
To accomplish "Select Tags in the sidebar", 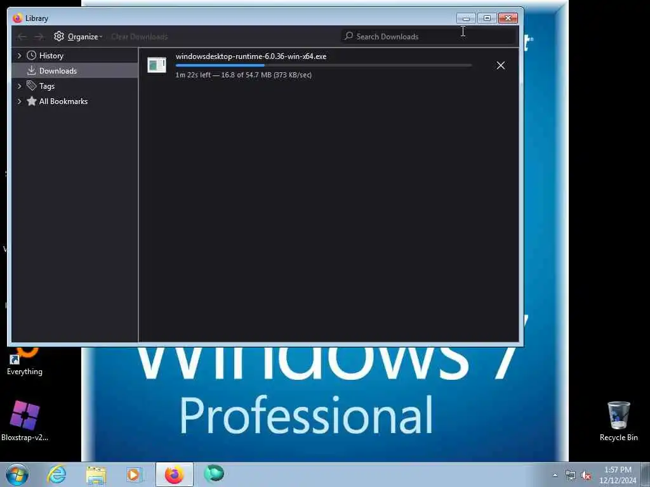I will coord(75,86).
